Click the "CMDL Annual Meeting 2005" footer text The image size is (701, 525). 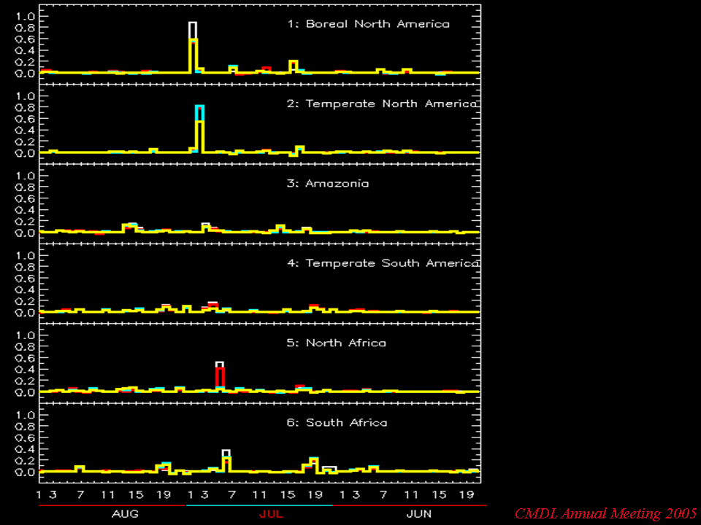click(x=606, y=513)
